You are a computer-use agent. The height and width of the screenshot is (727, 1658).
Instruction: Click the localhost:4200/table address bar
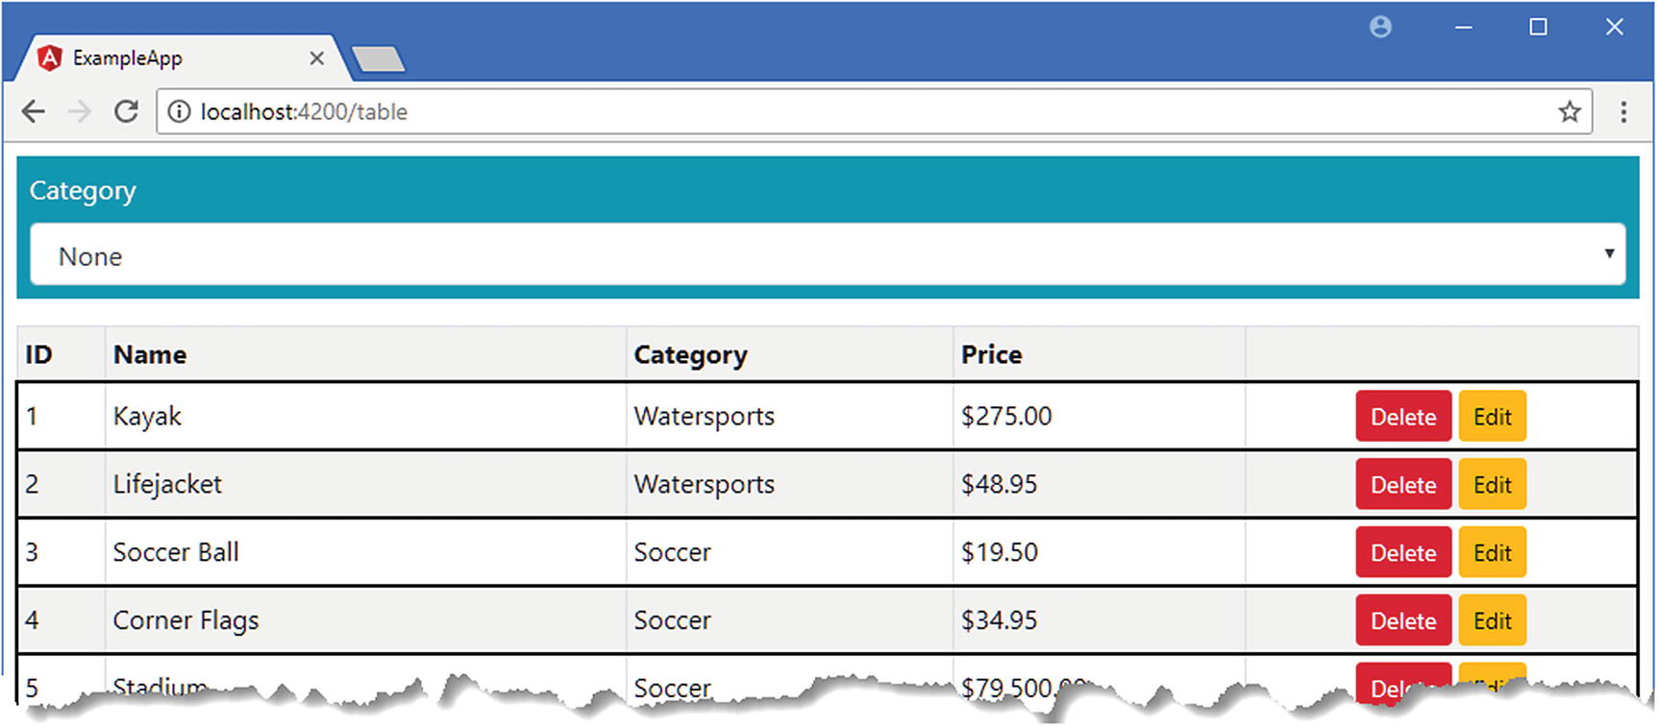pos(769,112)
